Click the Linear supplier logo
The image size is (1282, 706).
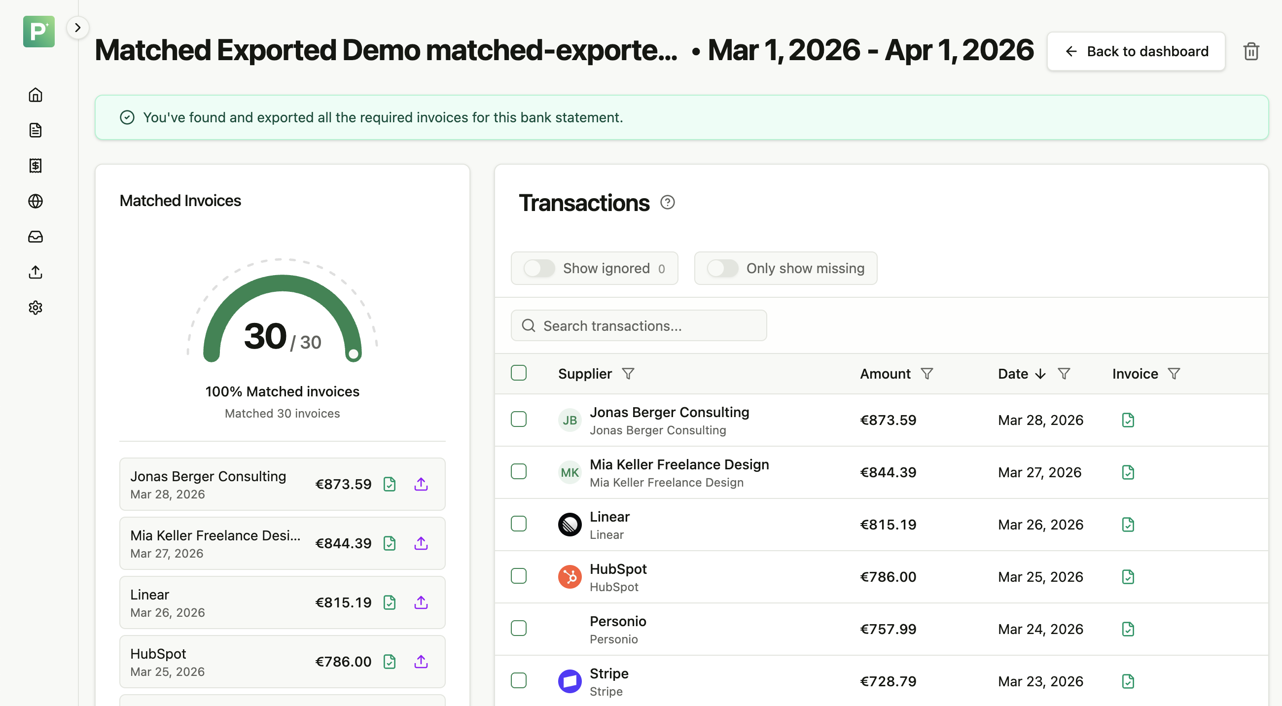(570, 525)
